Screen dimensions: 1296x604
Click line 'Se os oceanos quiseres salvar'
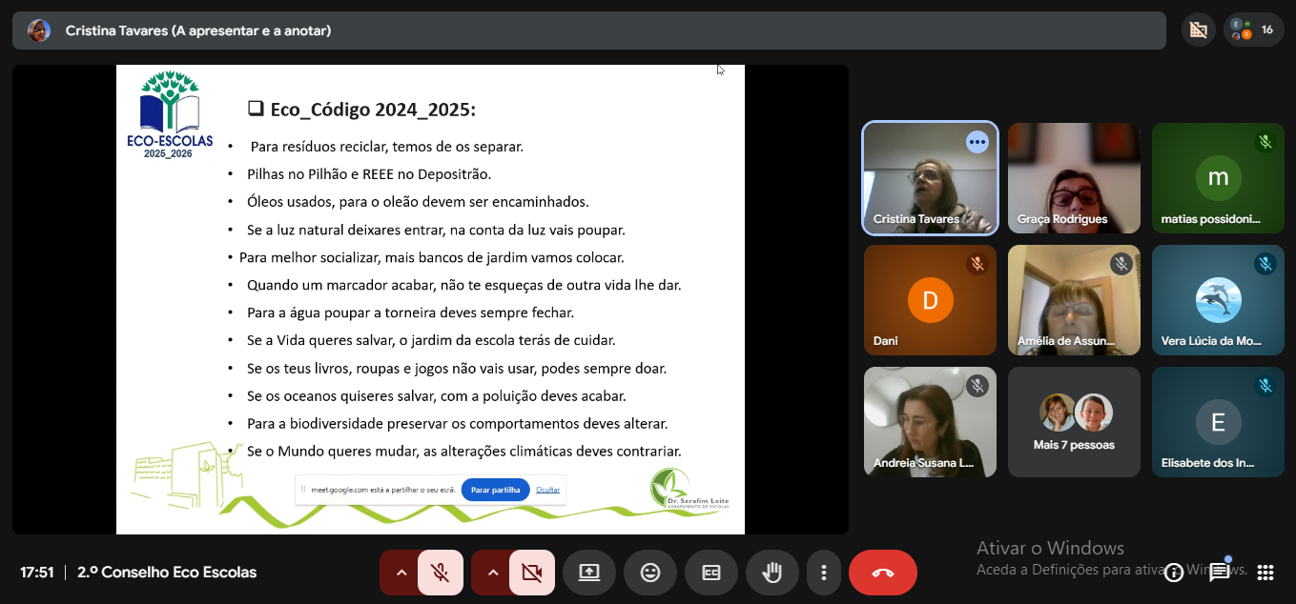coord(436,395)
